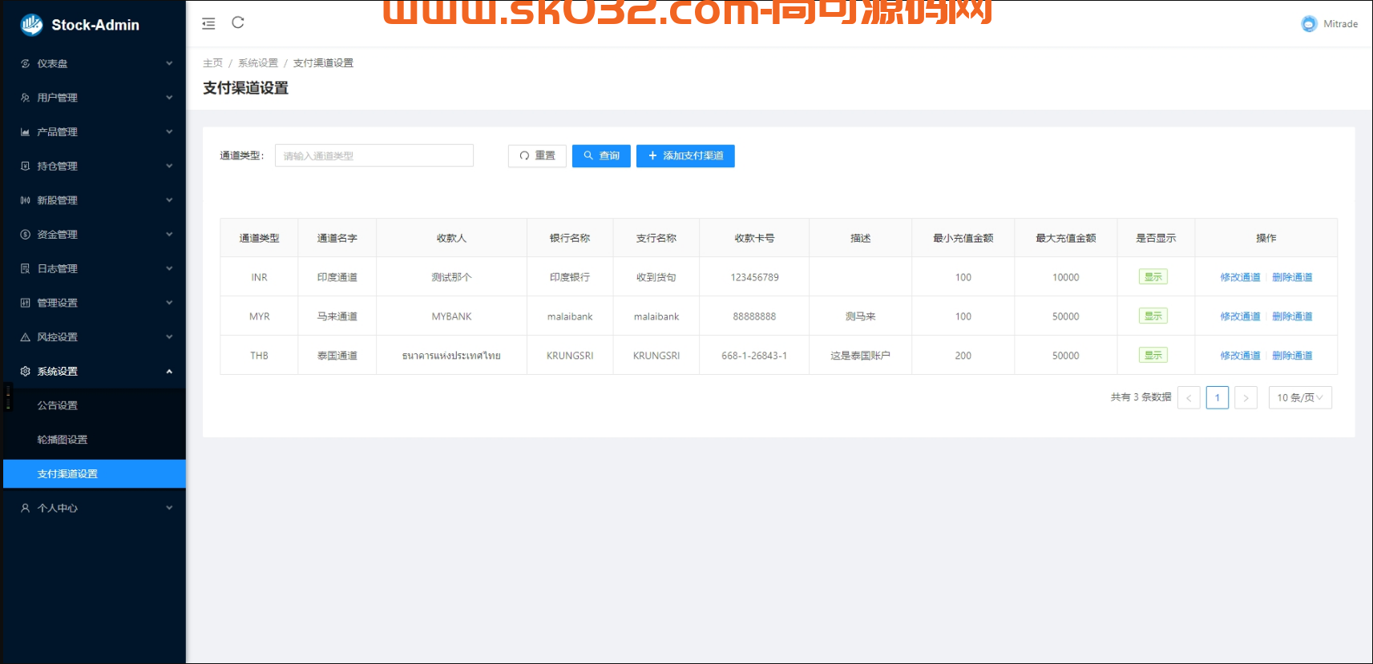Click the 泰国通道 cell
Image resolution: width=1373 pixels, height=664 pixels.
[x=337, y=356]
